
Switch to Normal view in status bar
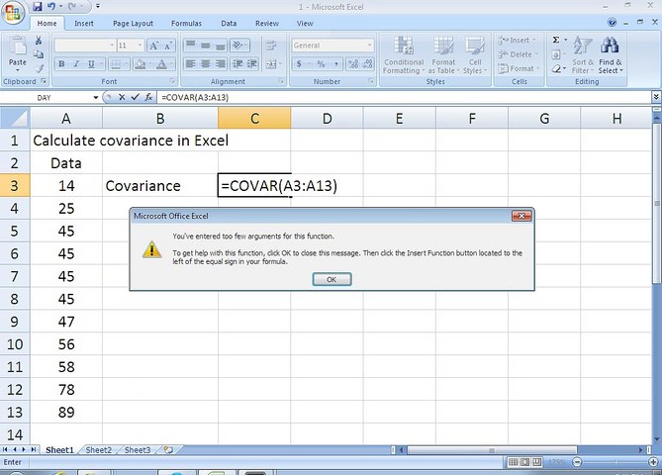pos(513,462)
